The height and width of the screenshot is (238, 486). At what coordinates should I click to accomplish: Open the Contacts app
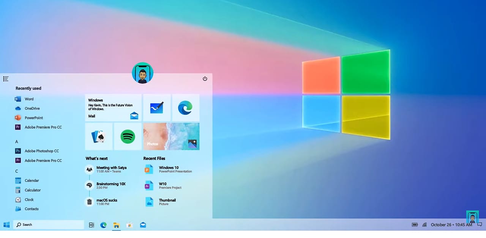pyautogui.click(x=27, y=209)
